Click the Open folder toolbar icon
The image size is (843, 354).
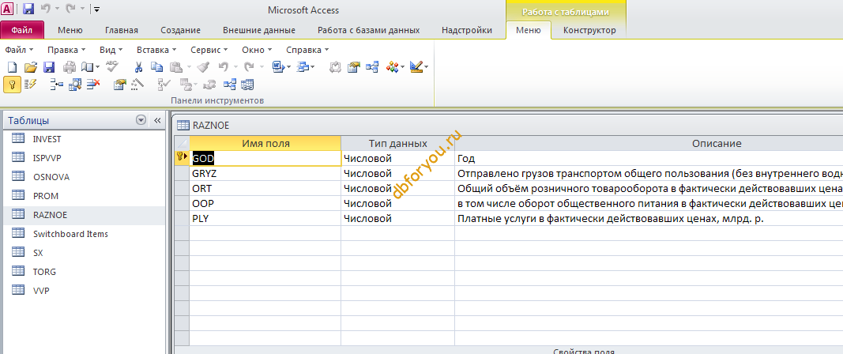click(31, 67)
